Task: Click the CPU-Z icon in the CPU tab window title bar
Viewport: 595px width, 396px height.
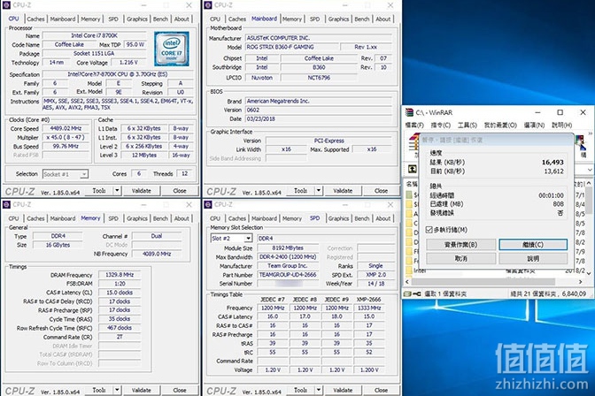Action: [x=6, y=5]
